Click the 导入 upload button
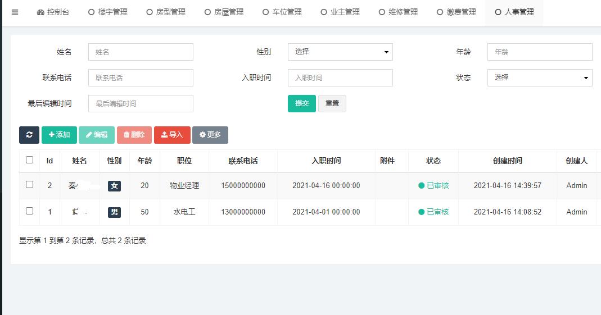The width and height of the screenshot is (601, 315). coord(172,135)
